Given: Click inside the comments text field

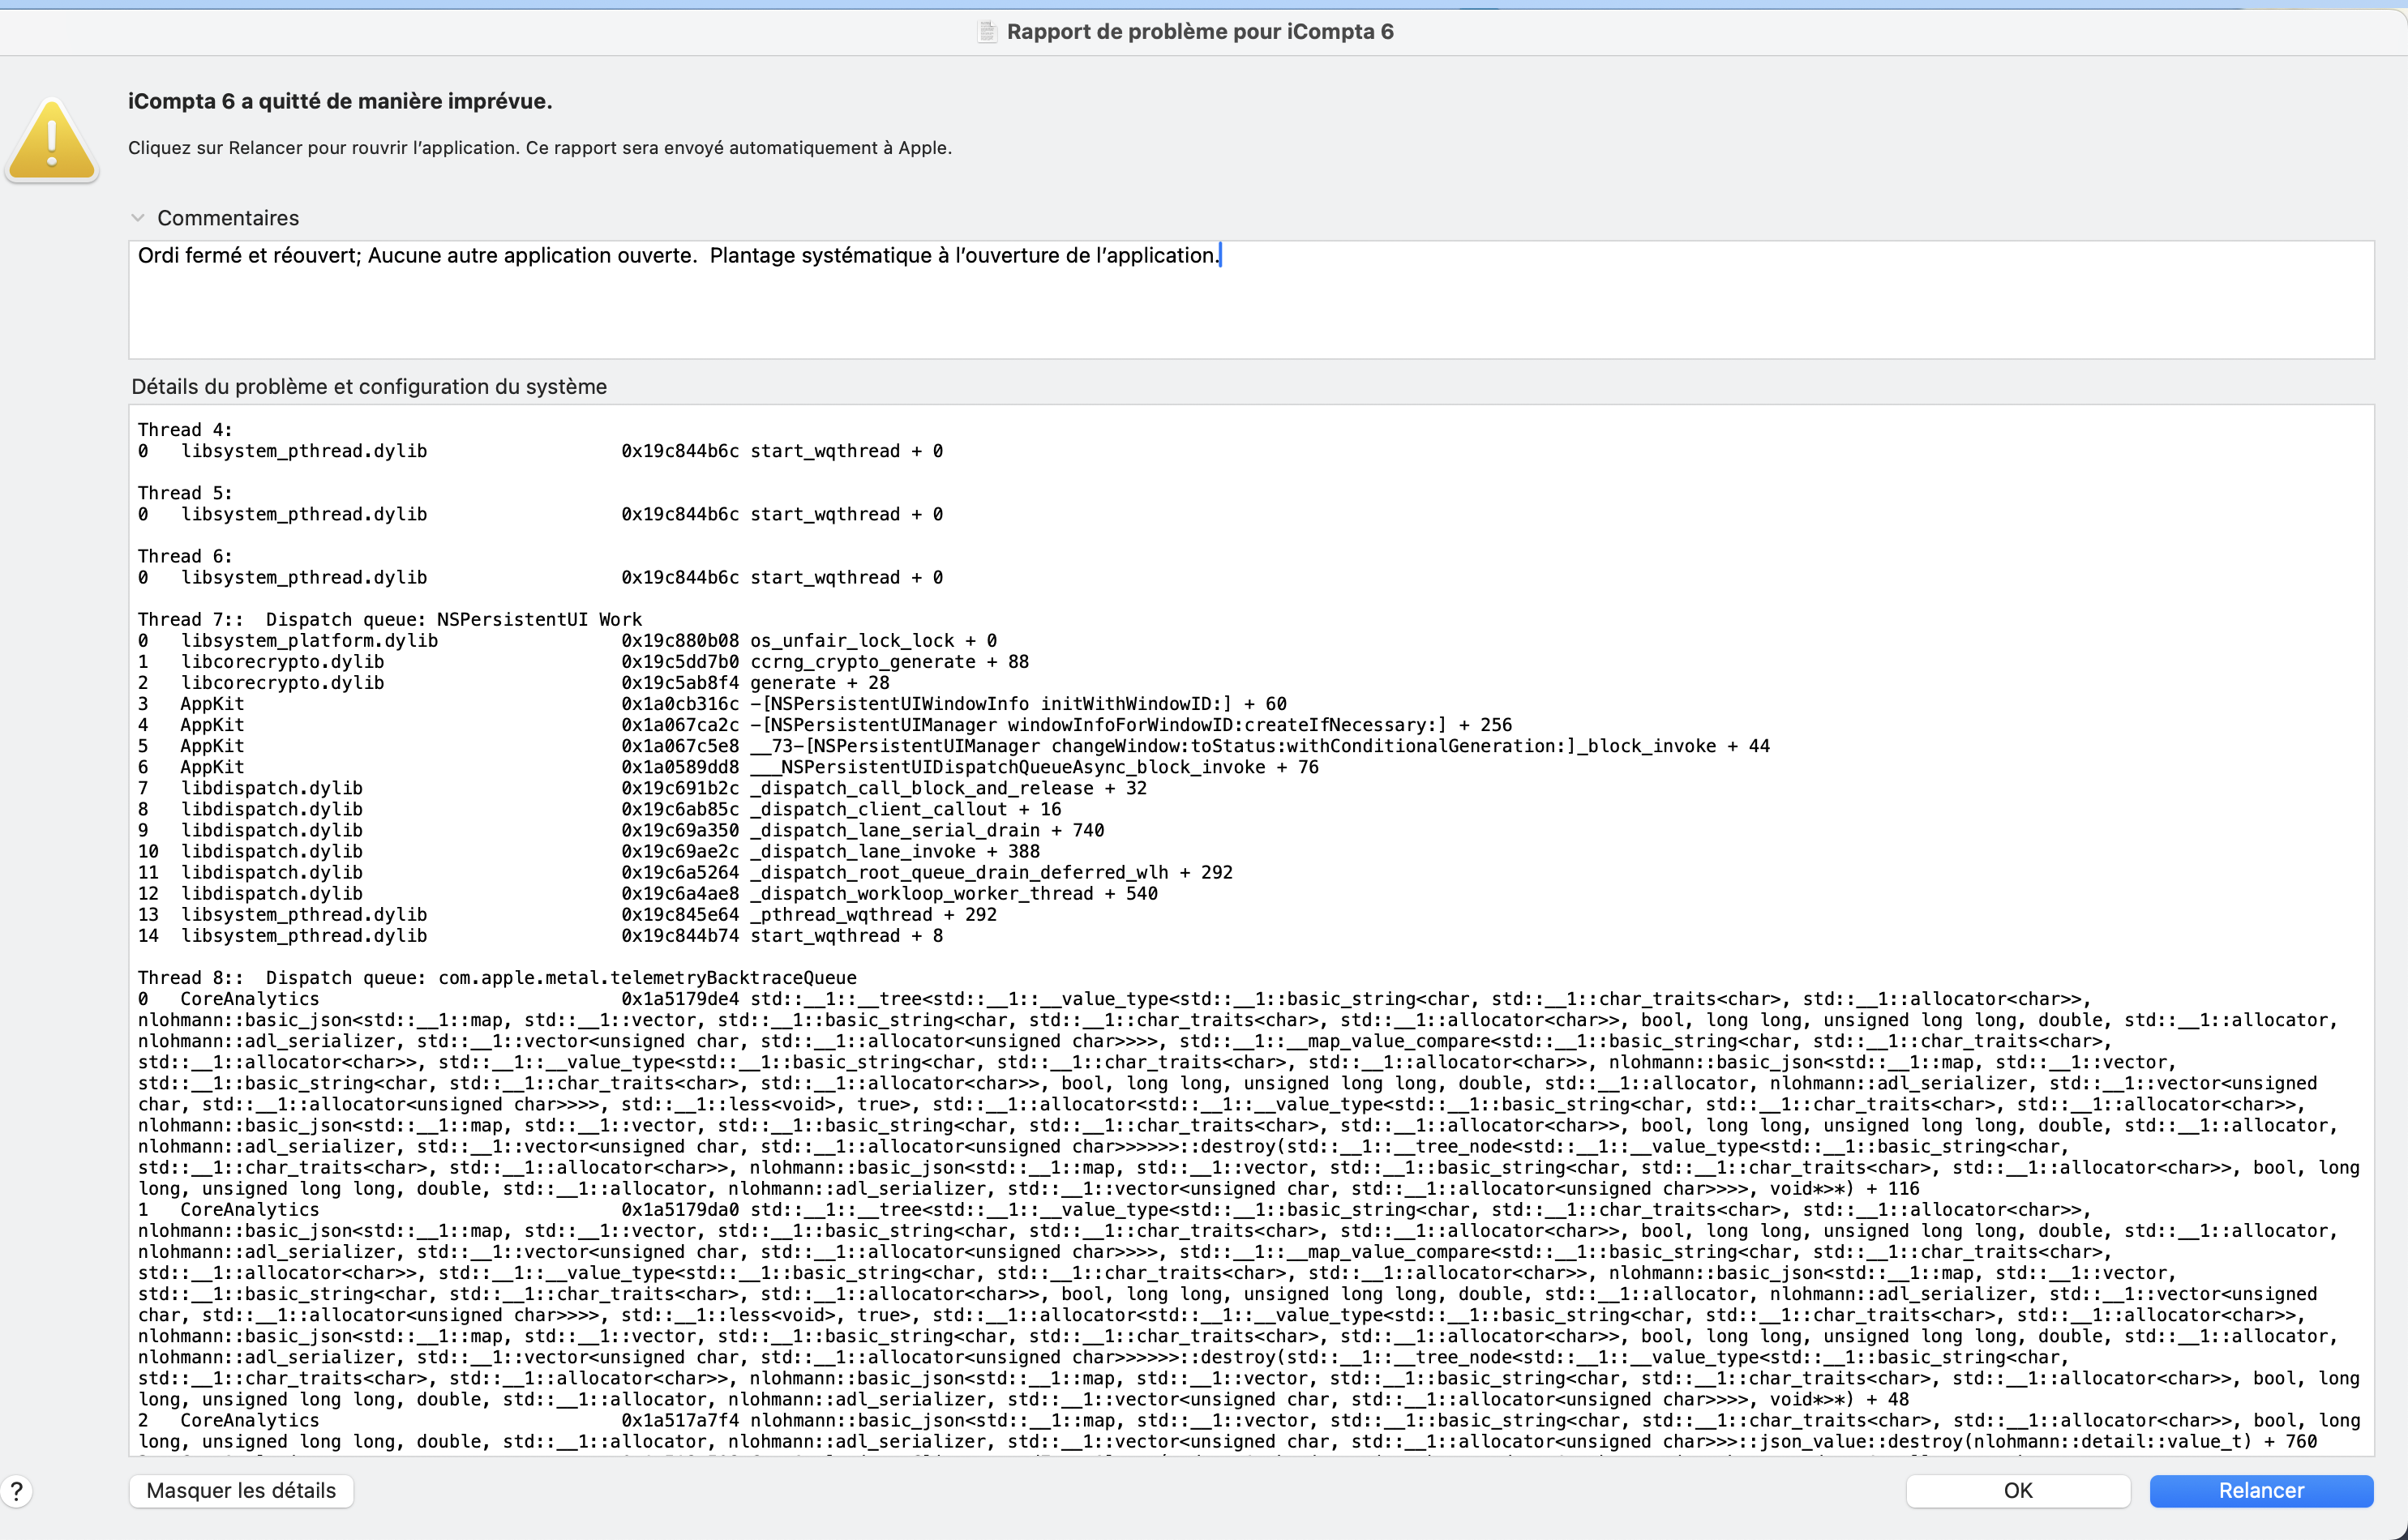Looking at the screenshot, I should (x=1251, y=299).
